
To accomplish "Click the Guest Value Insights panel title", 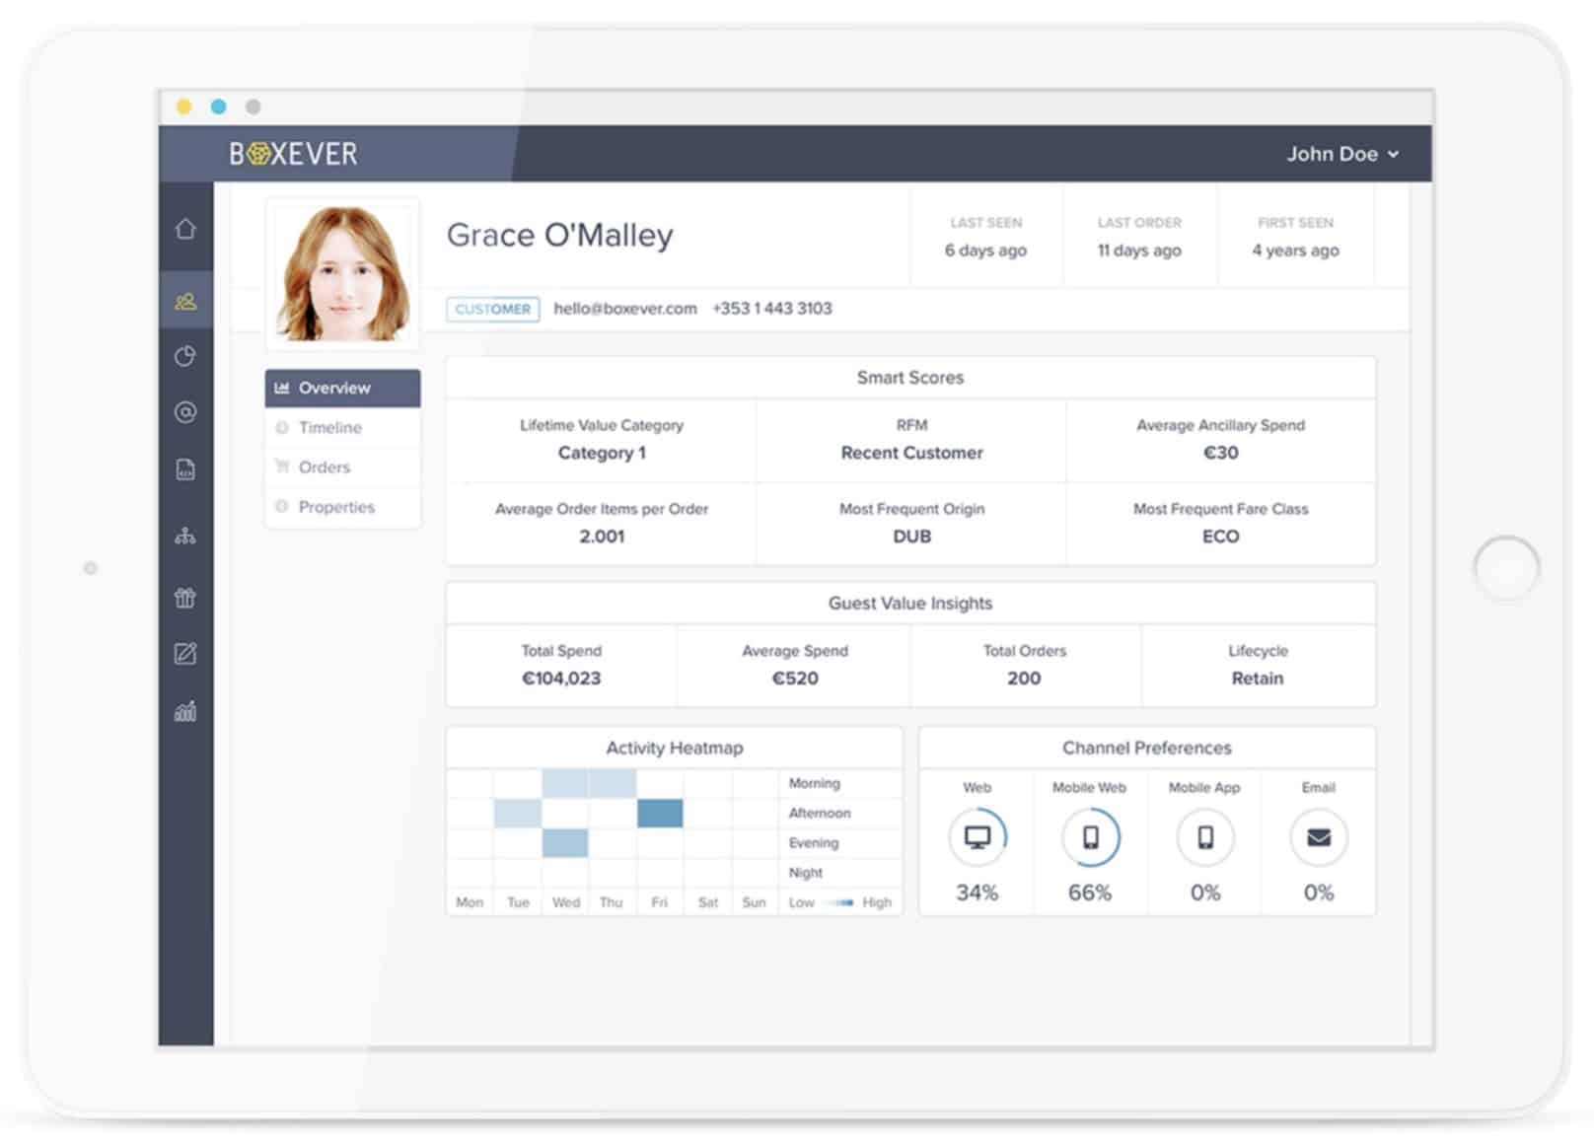I will click(x=910, y=604).
